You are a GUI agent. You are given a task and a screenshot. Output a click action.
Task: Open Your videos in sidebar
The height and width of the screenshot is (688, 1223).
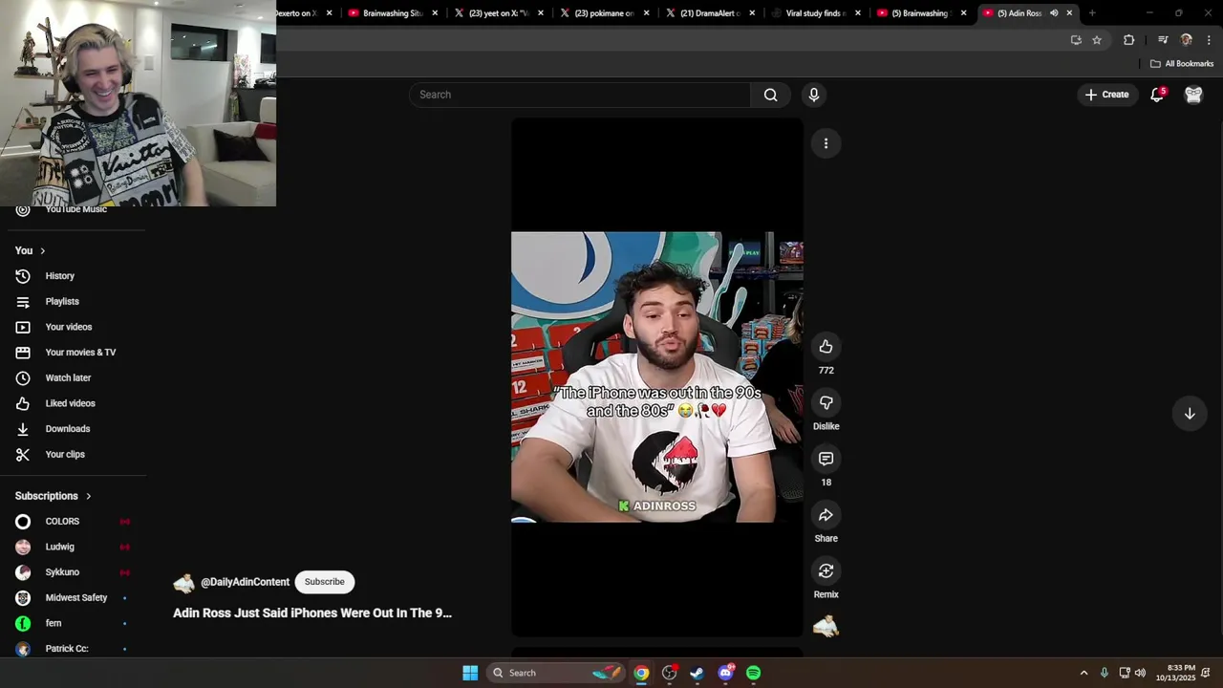click(x=73, y=327)
